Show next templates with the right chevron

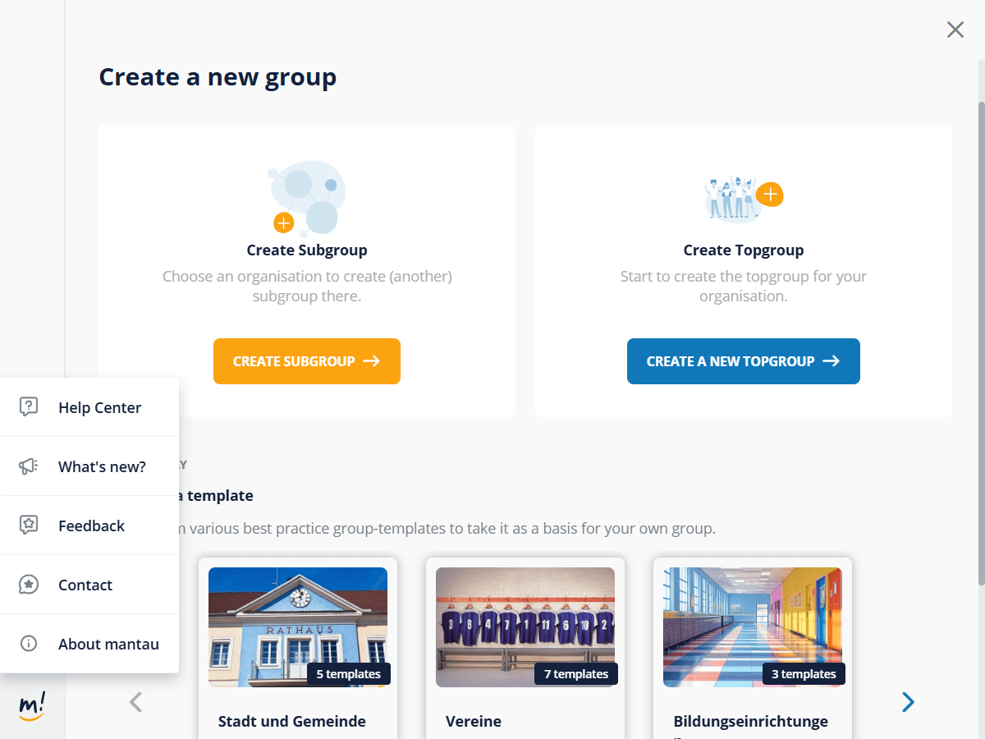(x=908, y=702)
